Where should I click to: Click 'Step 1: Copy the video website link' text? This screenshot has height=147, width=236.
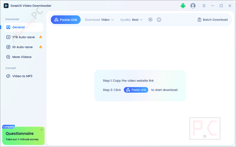(x=128, y=81)
